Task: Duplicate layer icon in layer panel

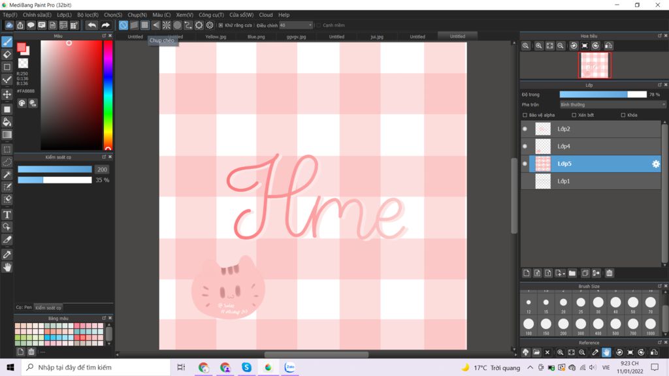Action: click(x=585, y=274)
